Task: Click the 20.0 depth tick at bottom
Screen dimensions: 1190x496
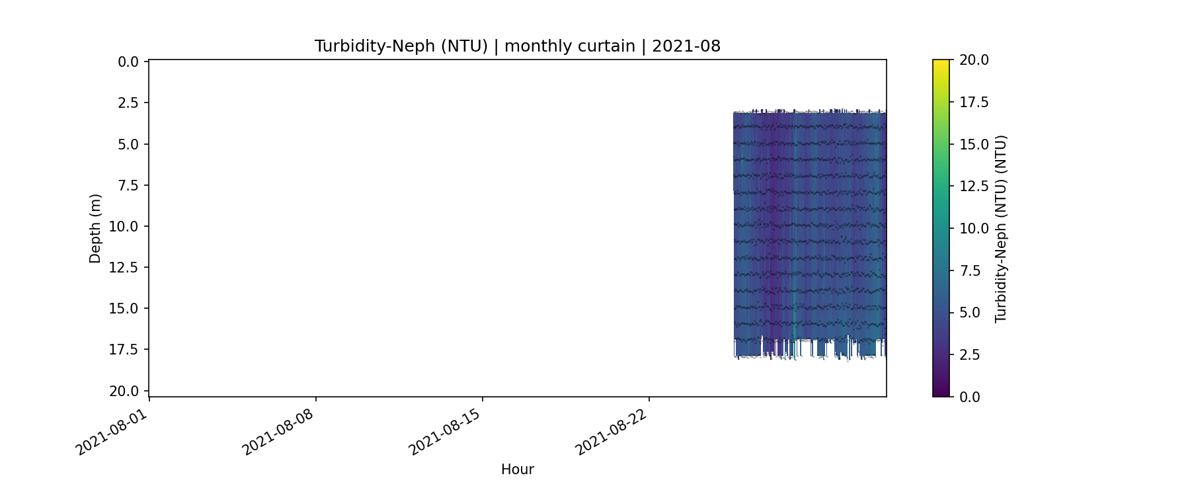Action: pos(124,392)
